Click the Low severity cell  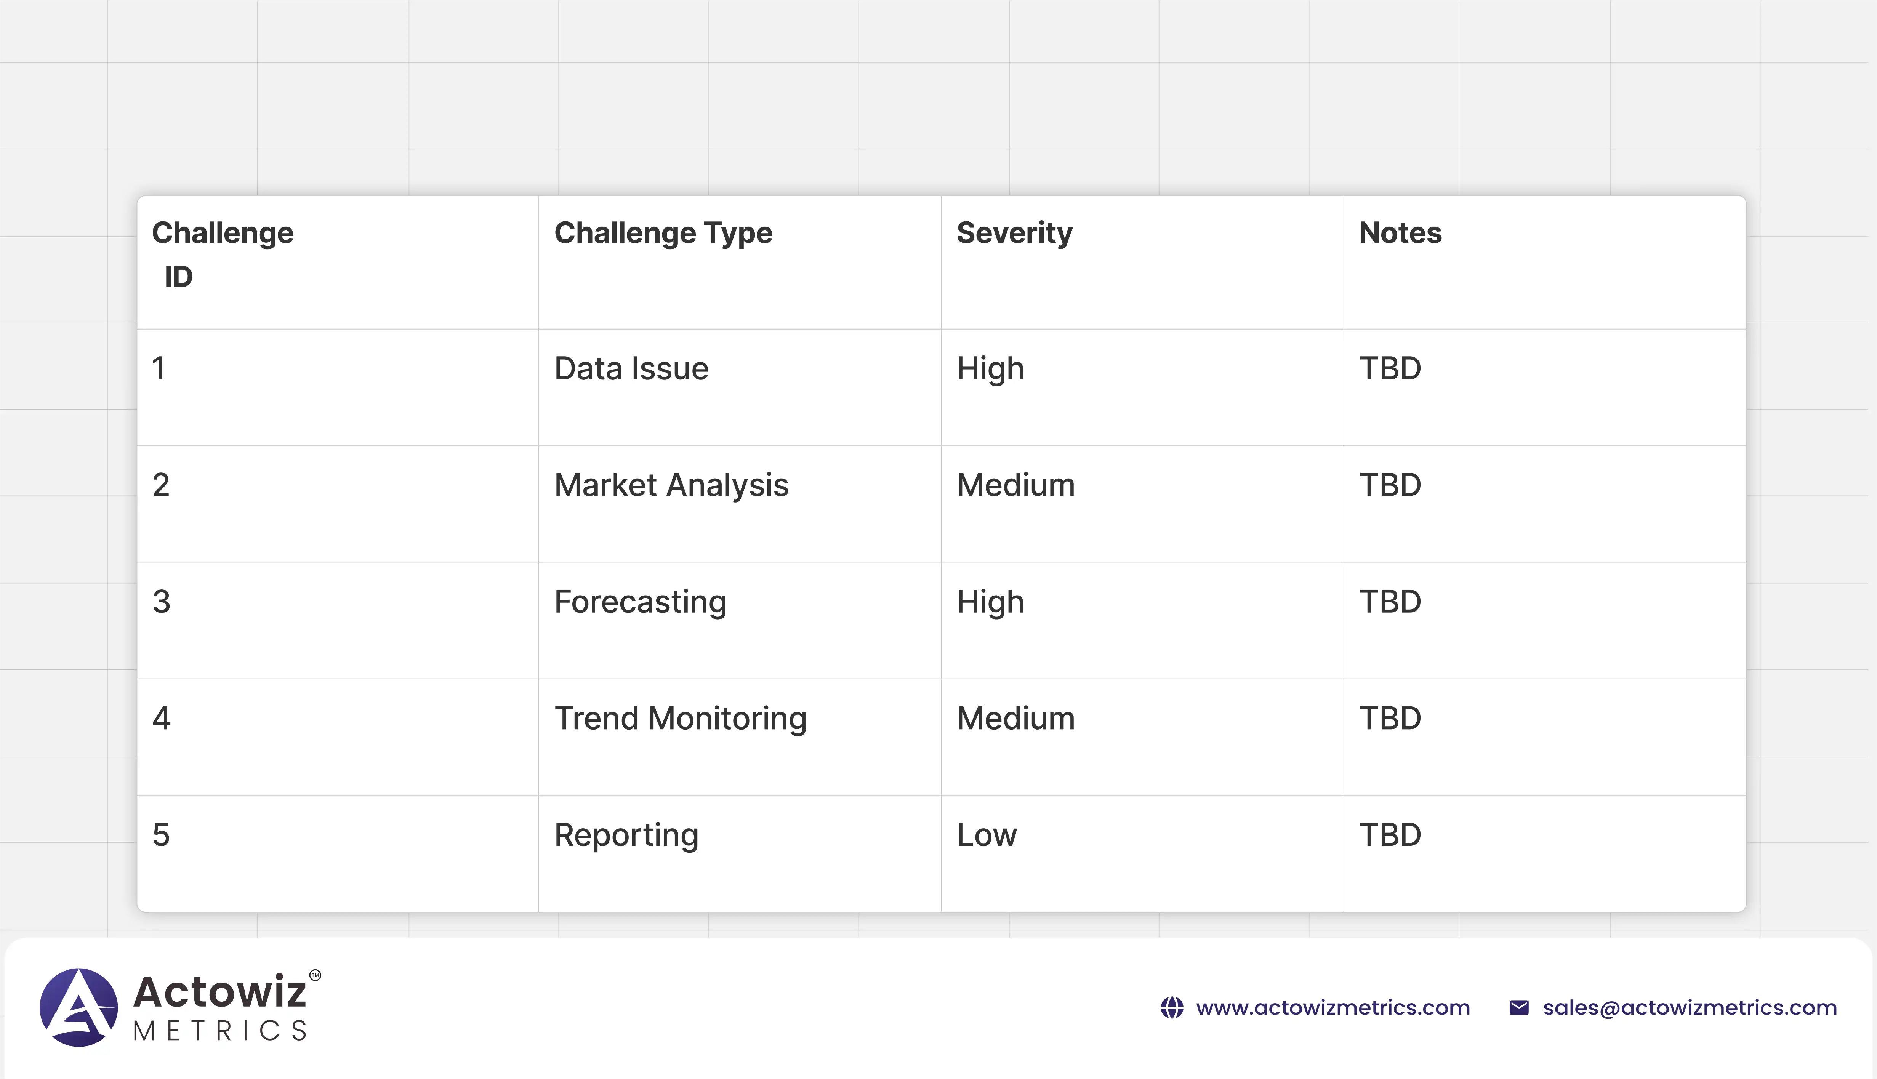click(x=986, y=835)
